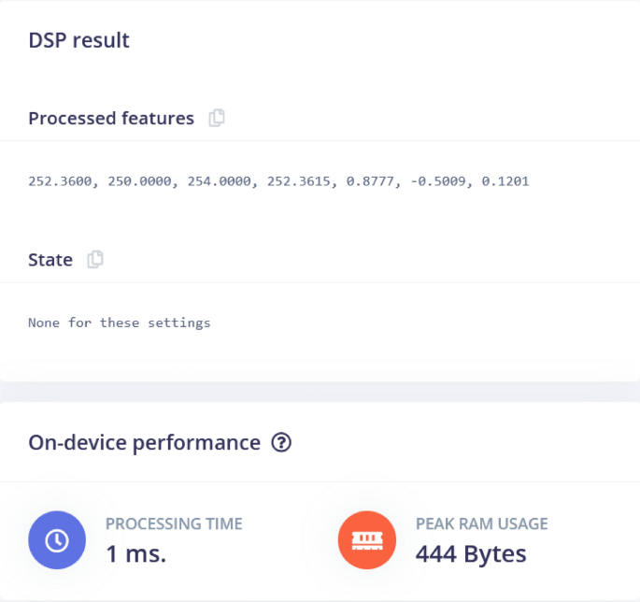Click the orange RAM memory chip icon
Screen dimensions: 640x602
point(367,540)
